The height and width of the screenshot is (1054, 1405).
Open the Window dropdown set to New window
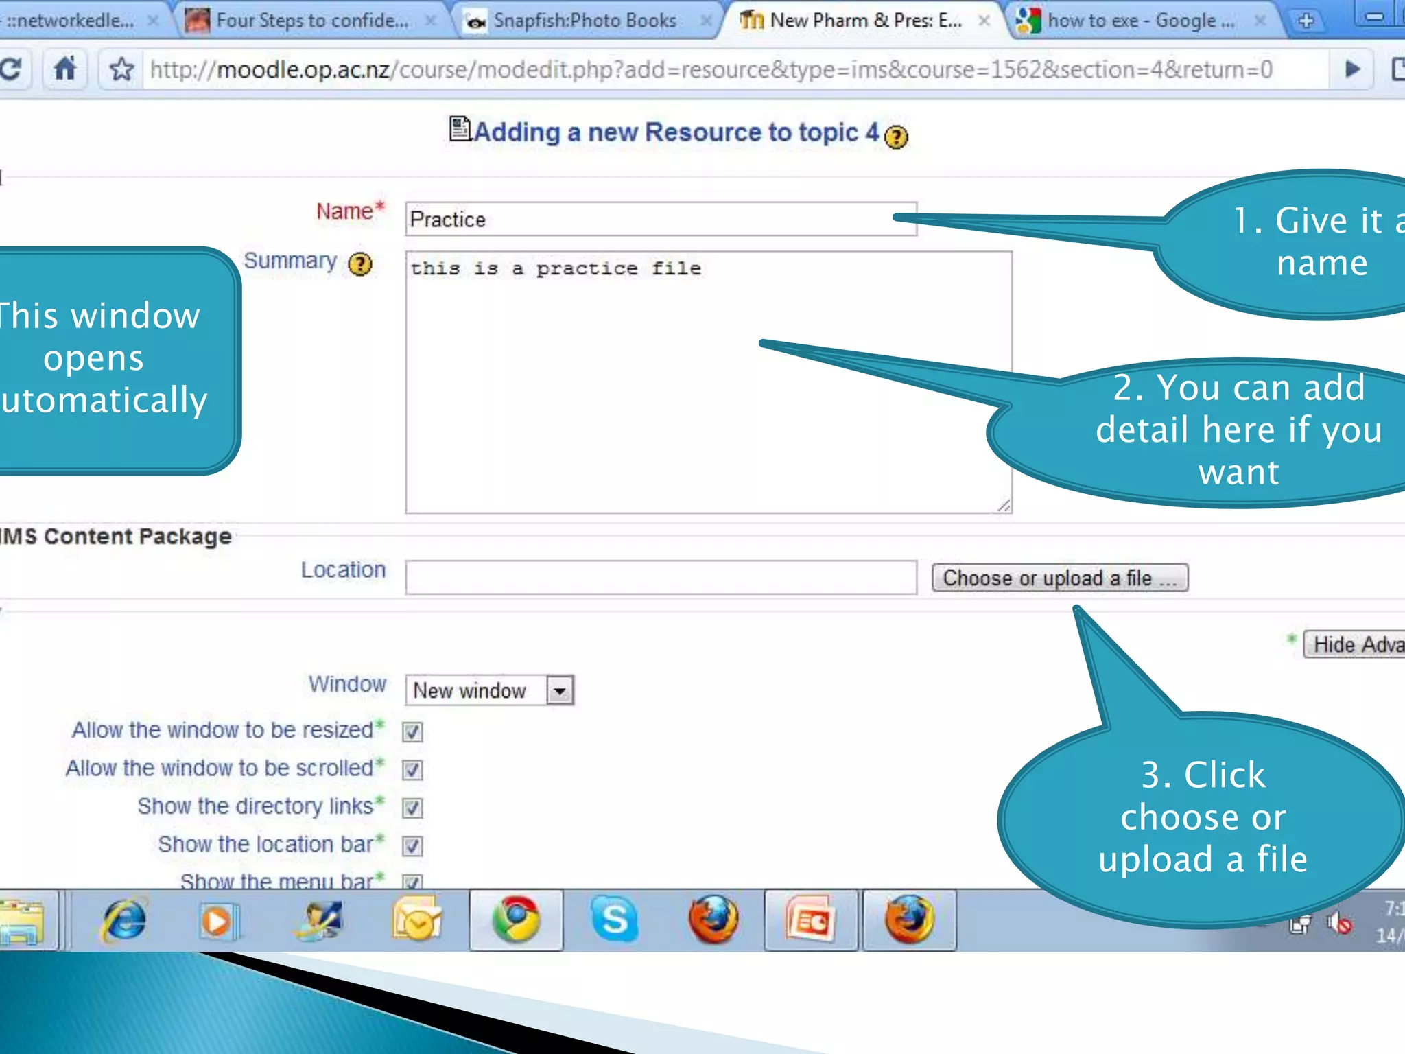point(490,690)
